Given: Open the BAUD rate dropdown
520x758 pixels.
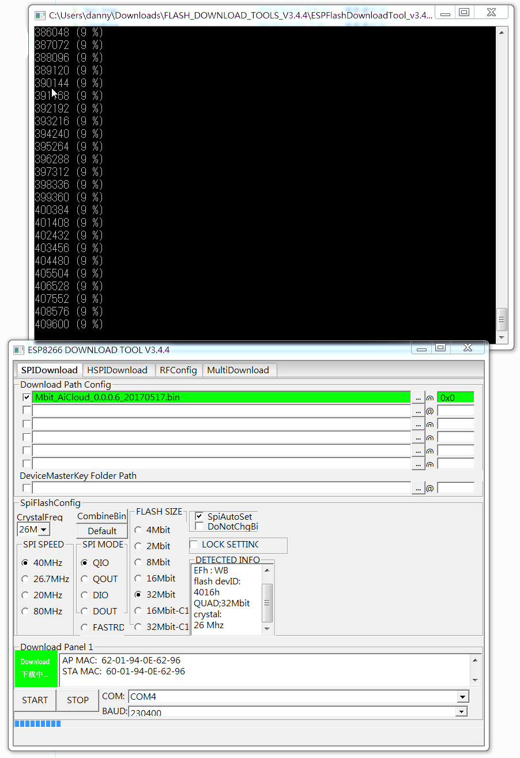Looking at the screenshot, I should click(x=461, y=712).
